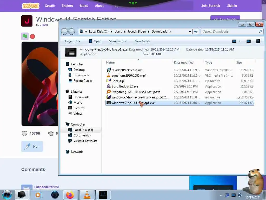This screenshot has height=200, width=266.
Task: Change view with the Explorer view icon
Action: (234, 41)
